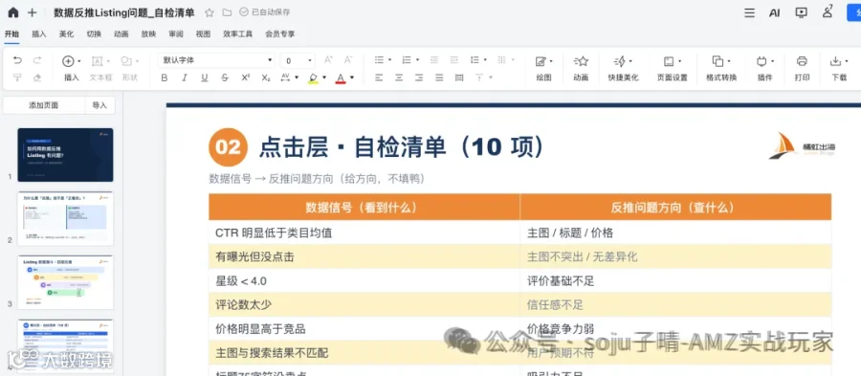This screenshot has width=861, height=376.
Task: Undo the last action
Action: point(17,60)
